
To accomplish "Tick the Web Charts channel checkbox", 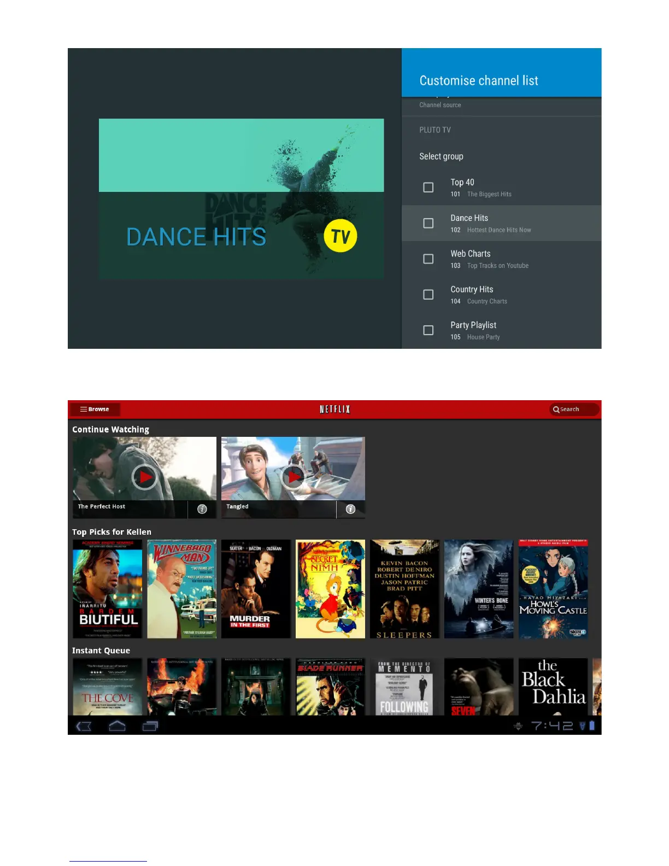I will tap(429, 259).
